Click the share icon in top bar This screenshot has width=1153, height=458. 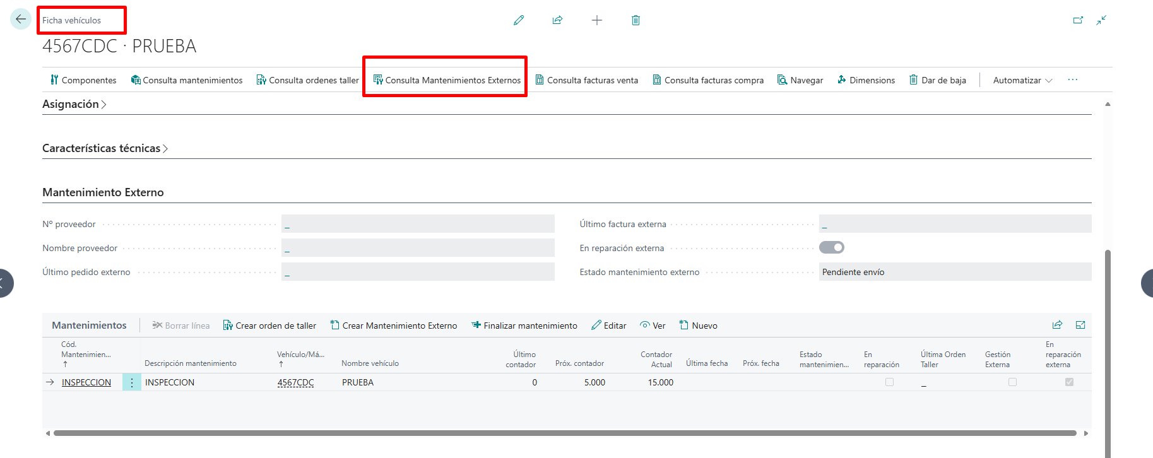[557, 20]
